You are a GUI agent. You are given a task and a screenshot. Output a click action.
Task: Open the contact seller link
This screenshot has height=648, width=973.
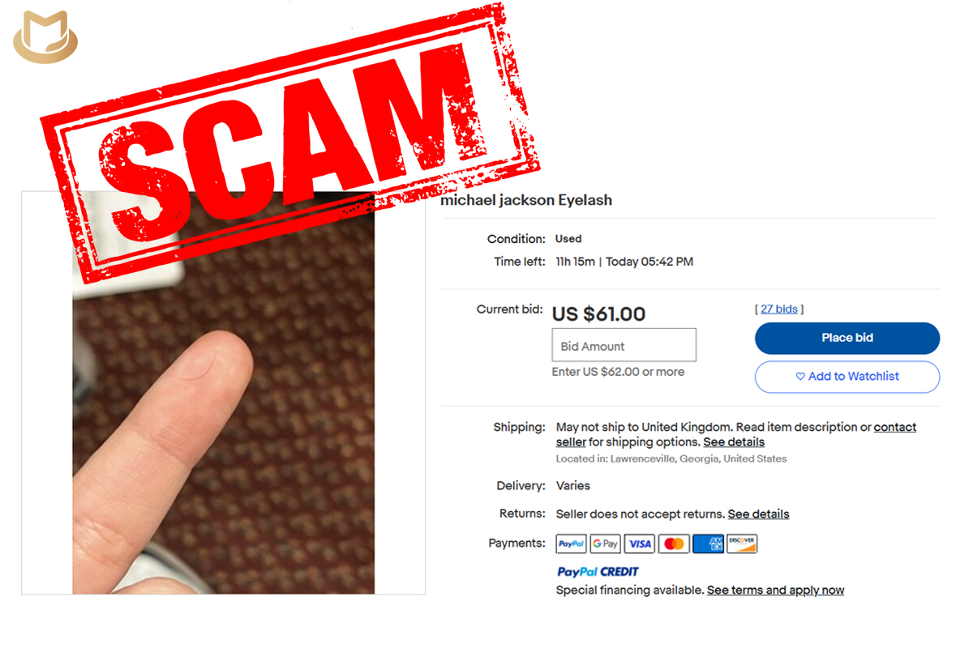coord(736,434)
